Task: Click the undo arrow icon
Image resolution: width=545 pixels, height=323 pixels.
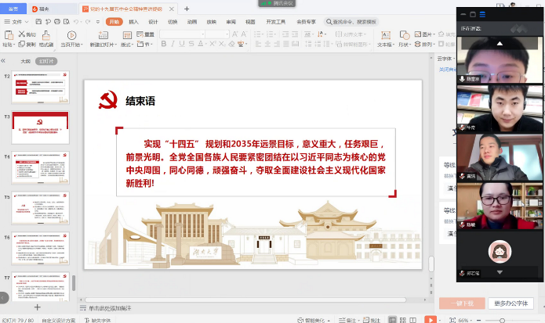Action: coord(75,22)
